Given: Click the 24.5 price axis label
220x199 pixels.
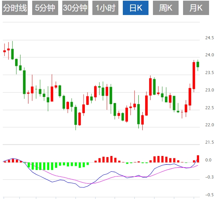Looking at the screenshot, I should 209,38.
